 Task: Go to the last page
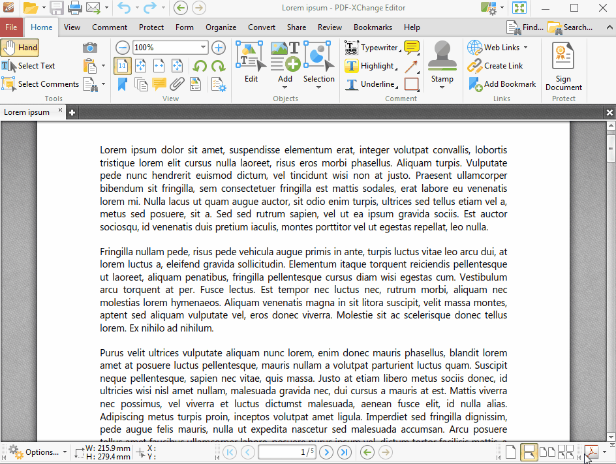[x=345, y=452]
